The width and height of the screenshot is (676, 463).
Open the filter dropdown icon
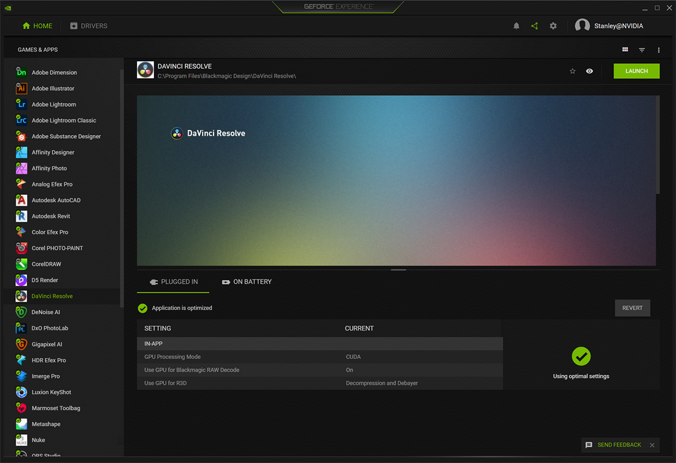coord(642,50)
